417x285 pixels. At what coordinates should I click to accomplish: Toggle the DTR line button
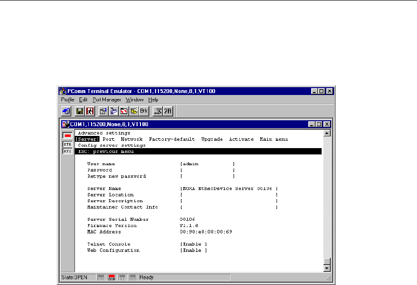pos(68,144)
